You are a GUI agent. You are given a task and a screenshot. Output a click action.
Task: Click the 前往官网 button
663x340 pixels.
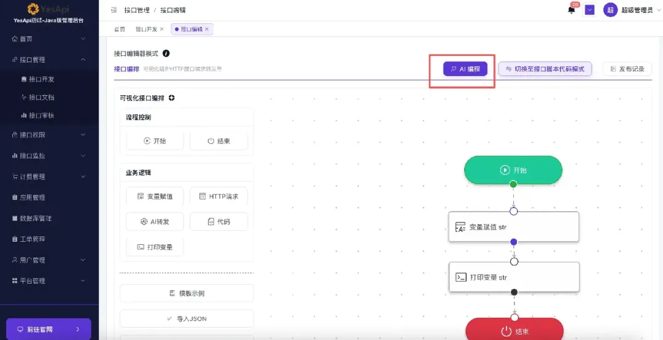48,329
